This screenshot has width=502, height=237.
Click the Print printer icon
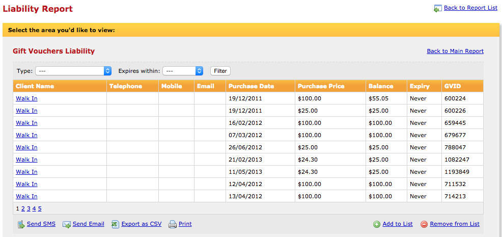[x=173, y=224]
